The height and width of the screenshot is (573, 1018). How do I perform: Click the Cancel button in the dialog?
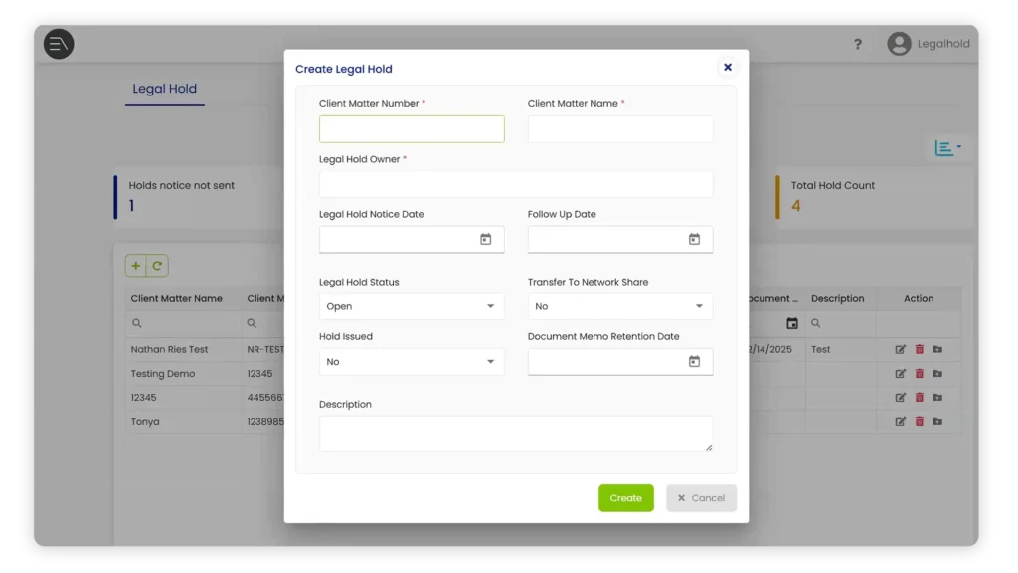pos(701,497)
